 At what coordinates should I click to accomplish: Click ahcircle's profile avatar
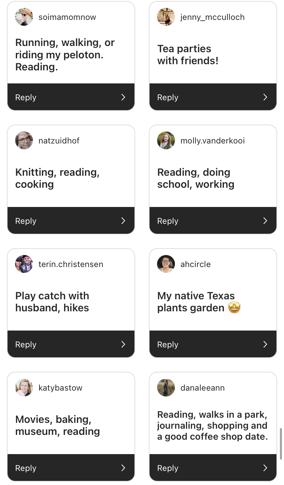click(166, 264)
